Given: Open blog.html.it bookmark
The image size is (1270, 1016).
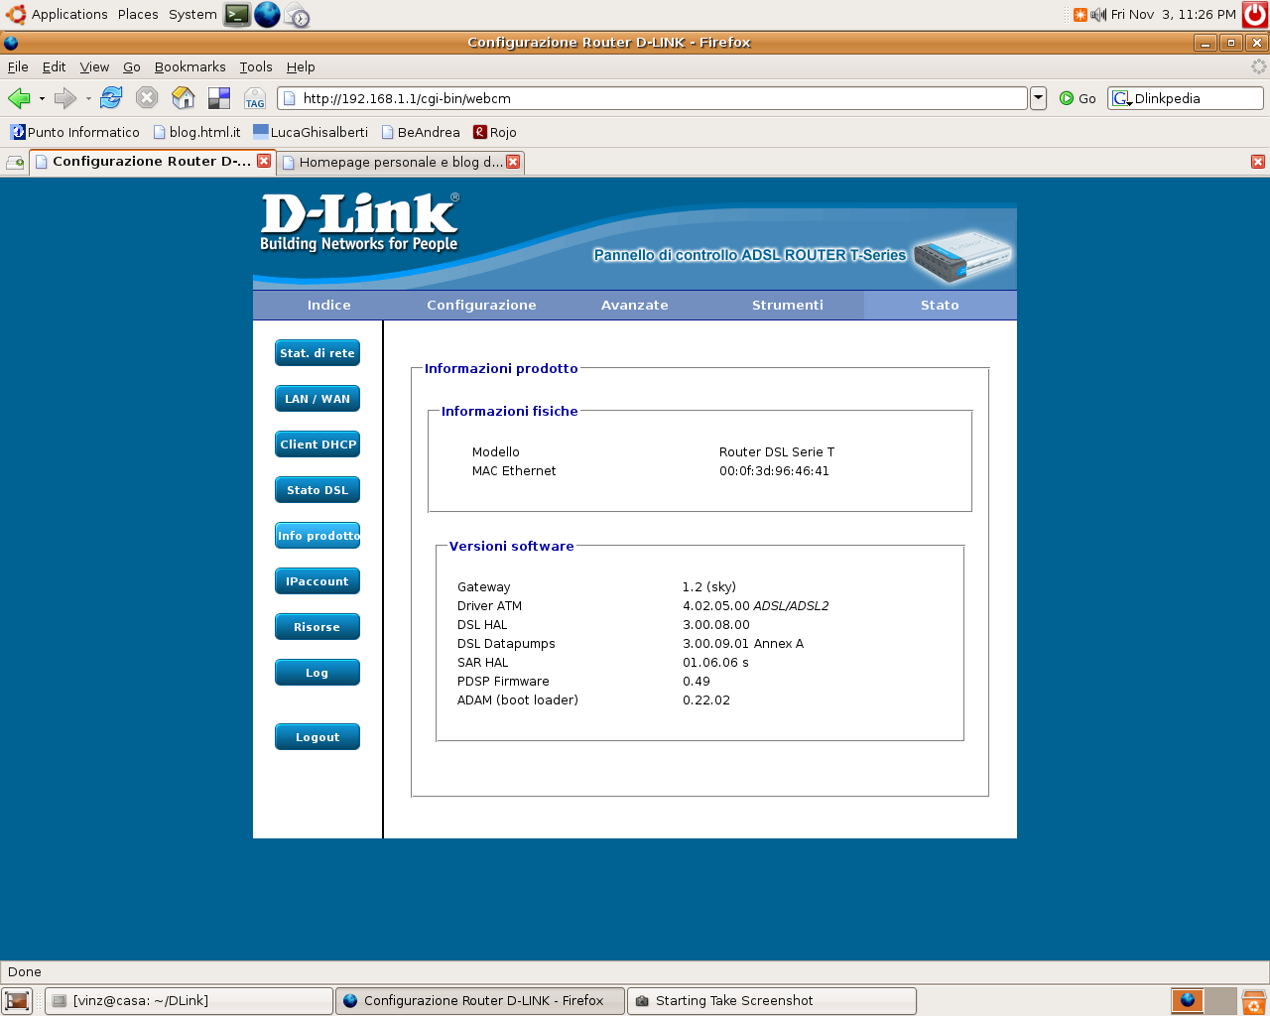Looking at the screenshot, I should (x=196, y=132).
